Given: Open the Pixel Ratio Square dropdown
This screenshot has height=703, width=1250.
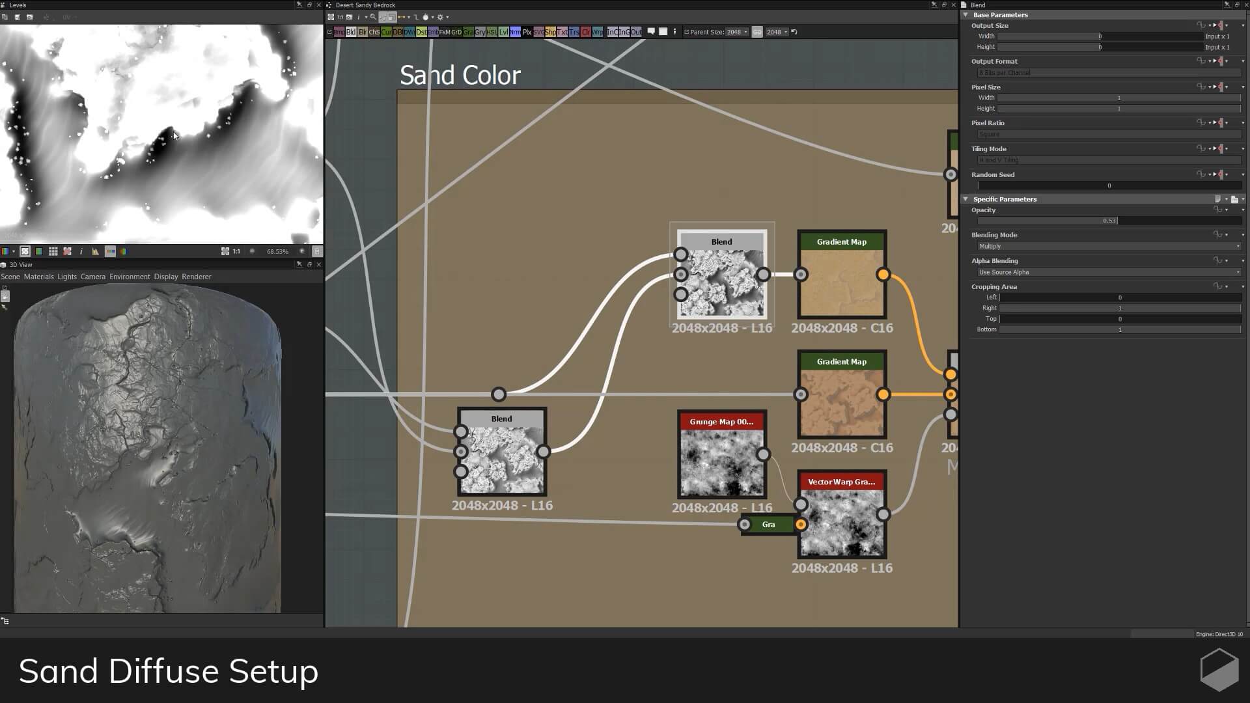Looking at the screenshot, I should coord(1109,134).
